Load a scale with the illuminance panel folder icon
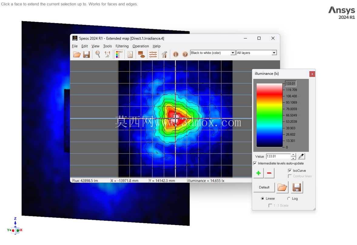The height and width of the screenshot is (245, 357). 282,187
